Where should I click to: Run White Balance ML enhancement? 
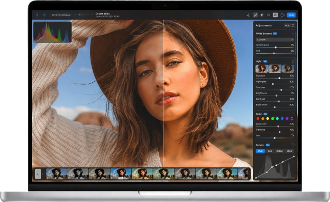point(275,34)
